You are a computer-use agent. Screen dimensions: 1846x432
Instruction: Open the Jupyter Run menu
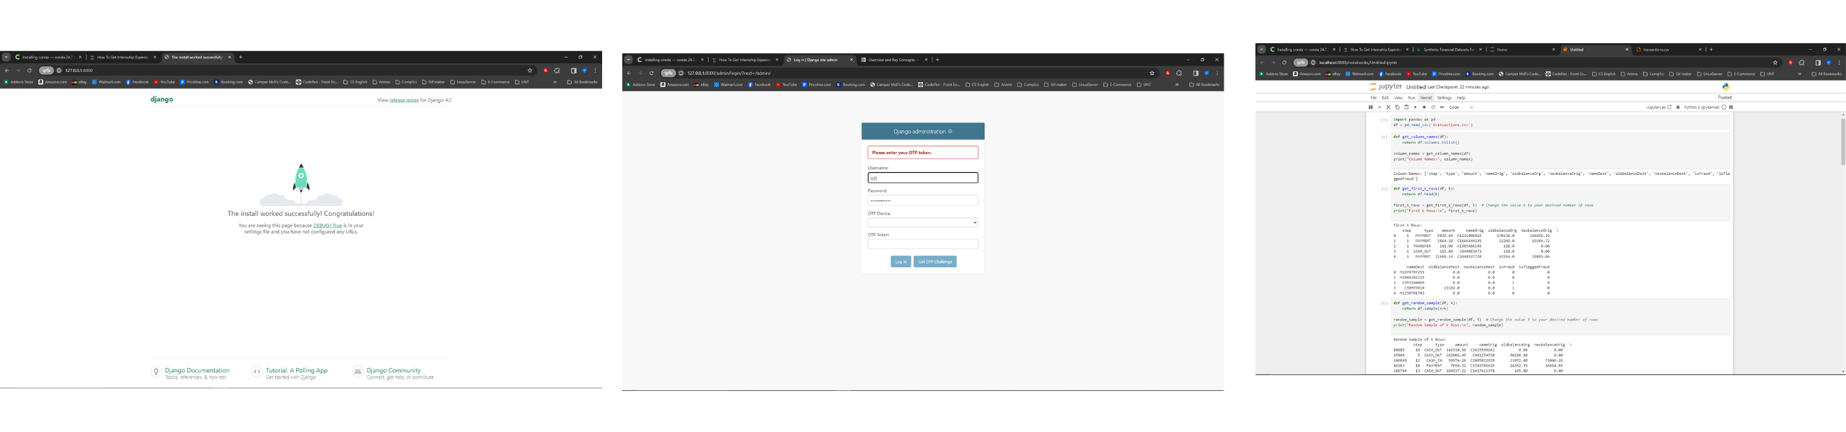click(1411, 97)
